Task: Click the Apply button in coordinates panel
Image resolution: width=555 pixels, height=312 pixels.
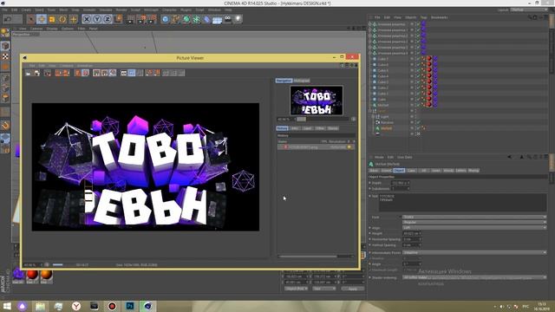Action: point(353,289)
